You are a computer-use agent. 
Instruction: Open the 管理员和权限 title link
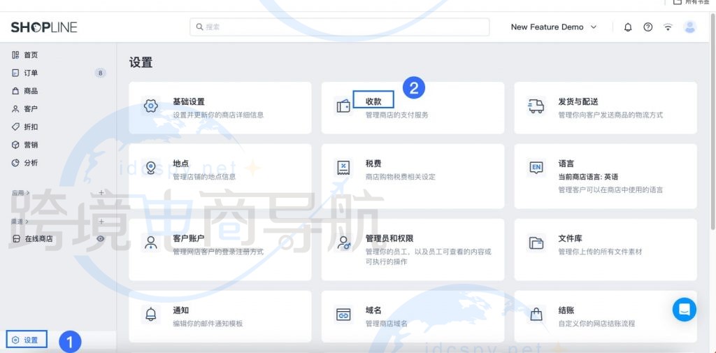tap(389, 238)
